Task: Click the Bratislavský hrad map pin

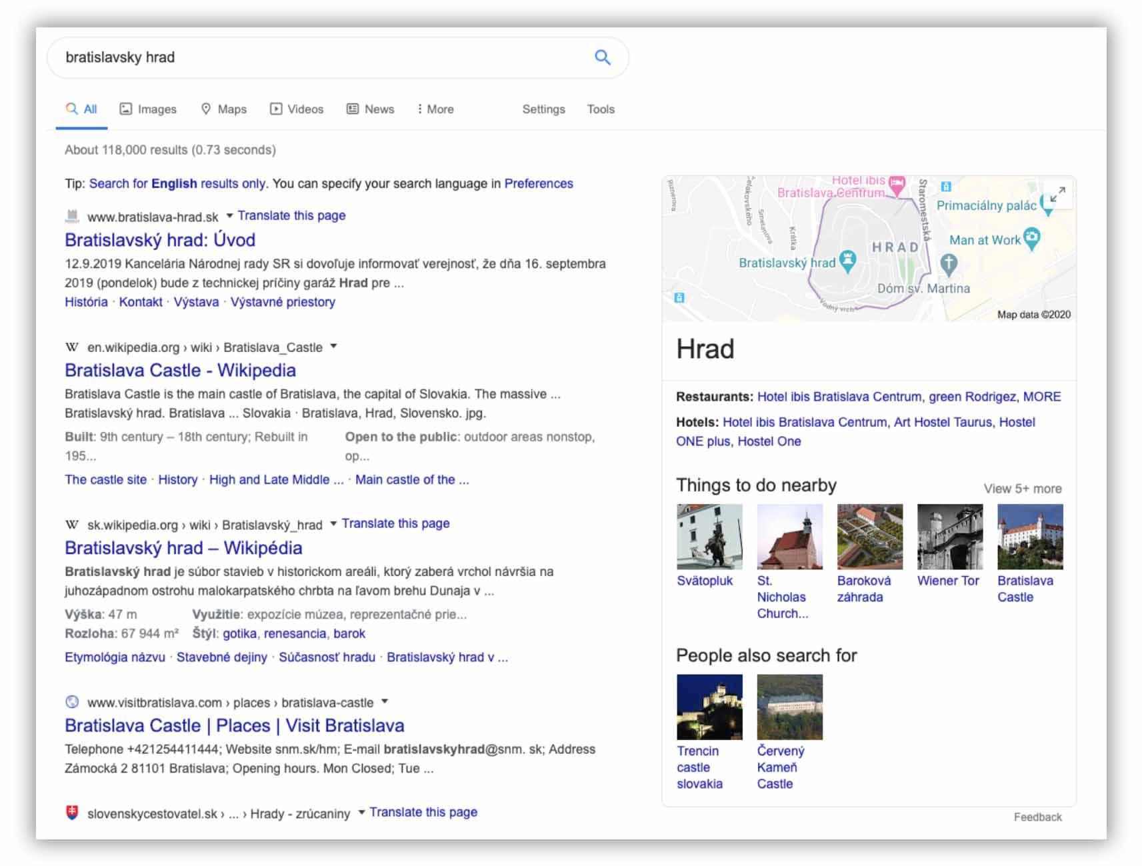Action: pos(847,261)
